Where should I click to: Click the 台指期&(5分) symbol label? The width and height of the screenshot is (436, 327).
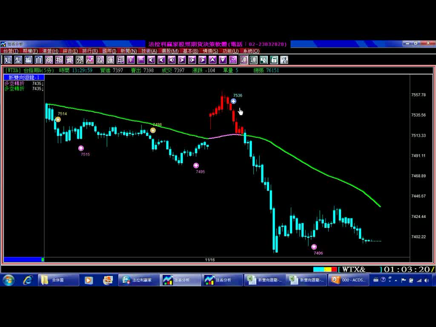pyautogui.click(x=39, y=70)
